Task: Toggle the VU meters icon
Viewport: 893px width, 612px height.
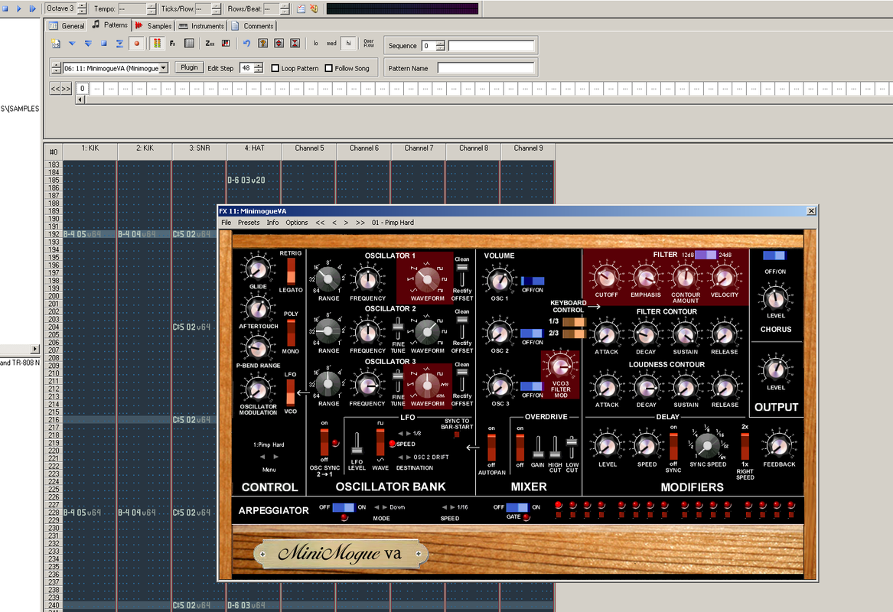Action: click(x=157, y=44)
